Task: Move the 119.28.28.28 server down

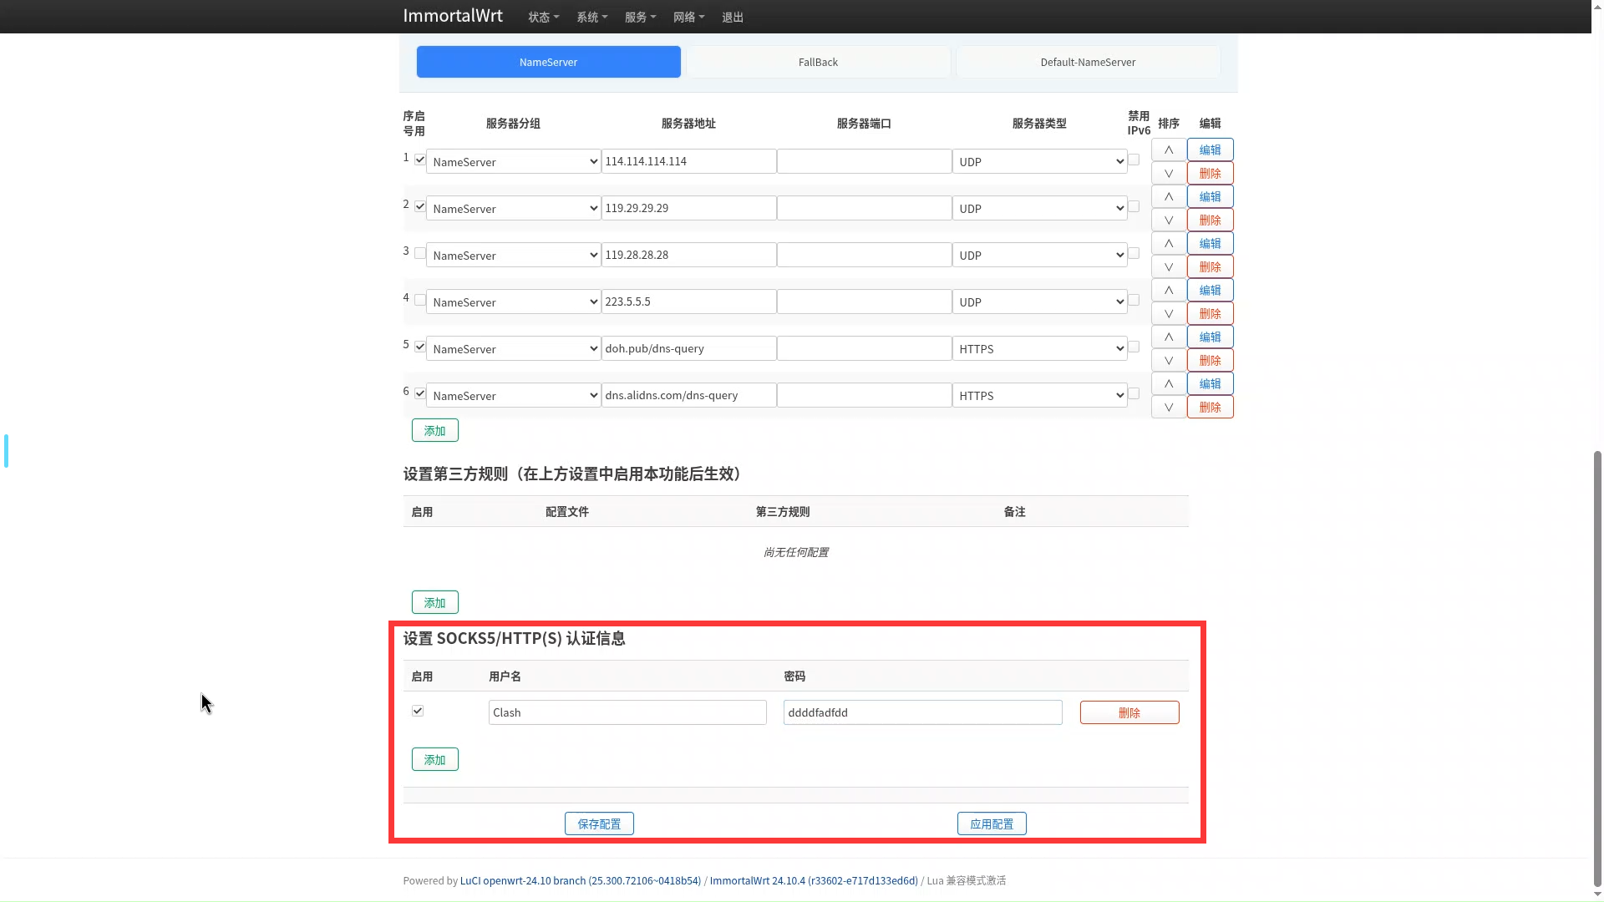Action: (x=1168, y=266)
